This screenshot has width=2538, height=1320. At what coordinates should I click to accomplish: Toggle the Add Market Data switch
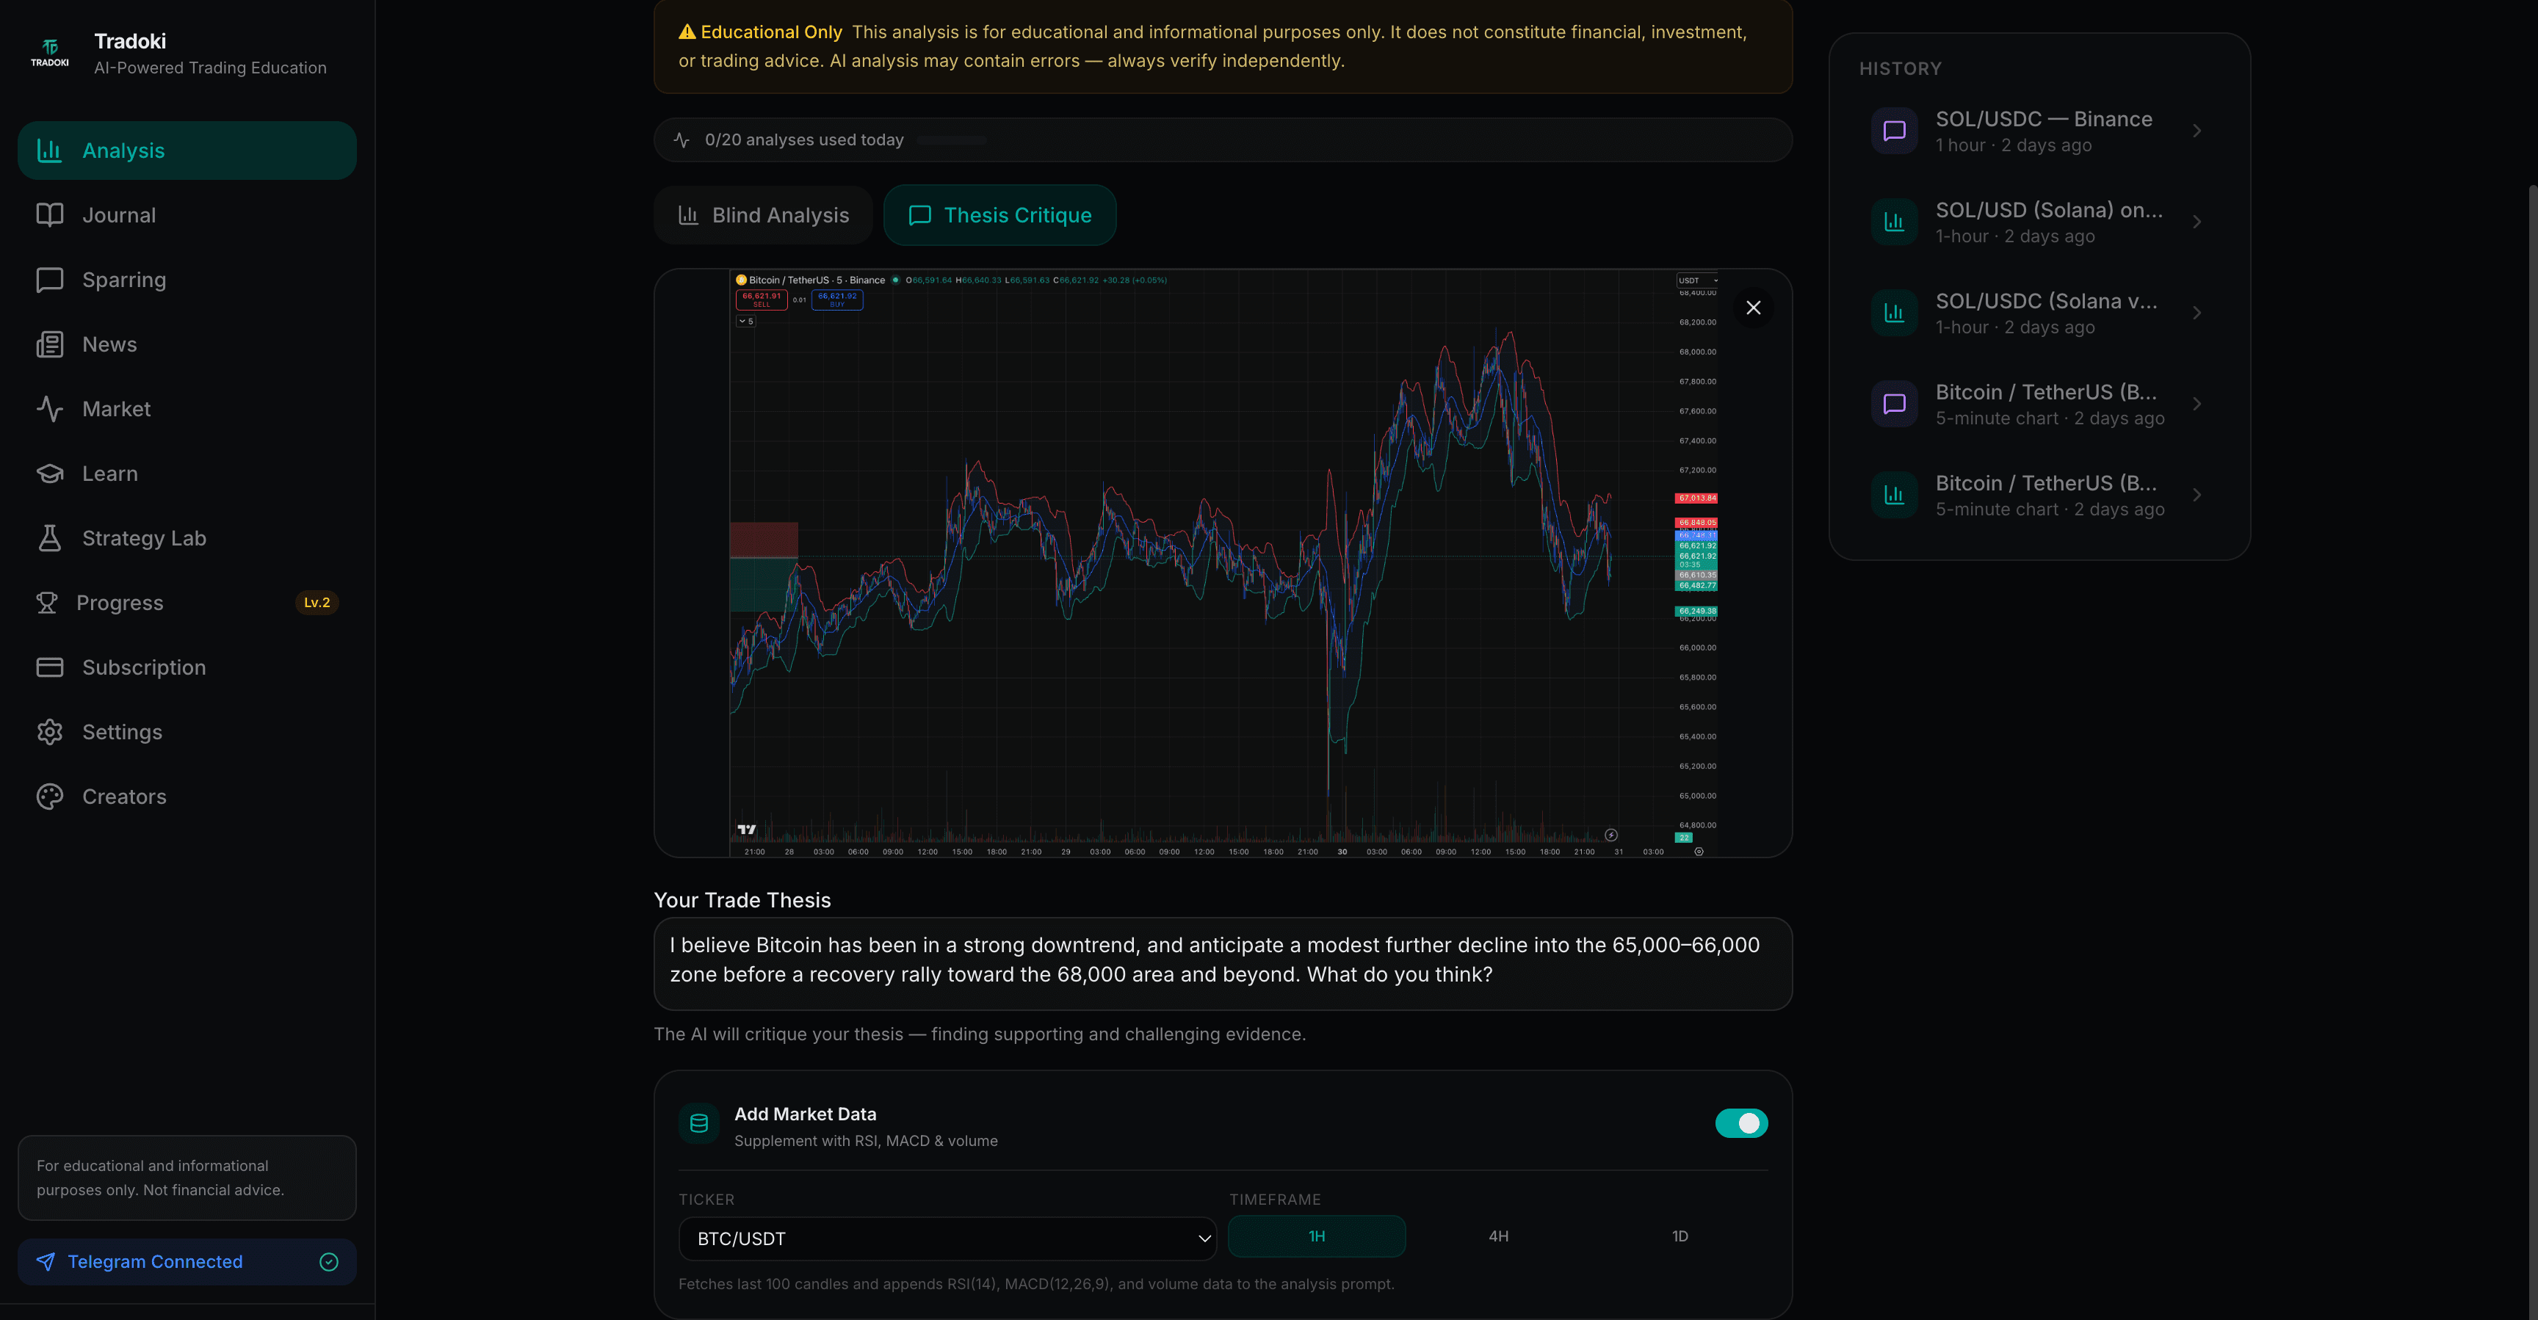[1741, 1123]
